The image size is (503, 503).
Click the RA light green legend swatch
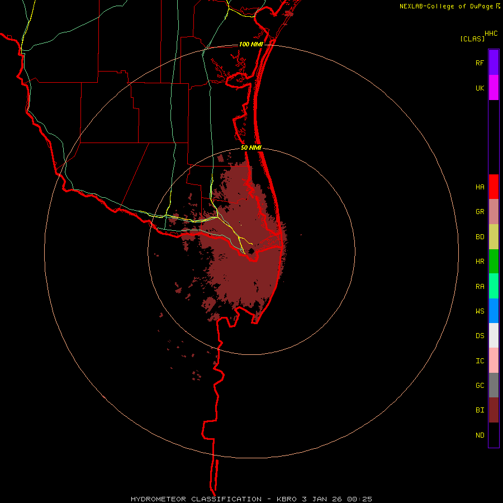pyautogui.click(x=493, y=286)
